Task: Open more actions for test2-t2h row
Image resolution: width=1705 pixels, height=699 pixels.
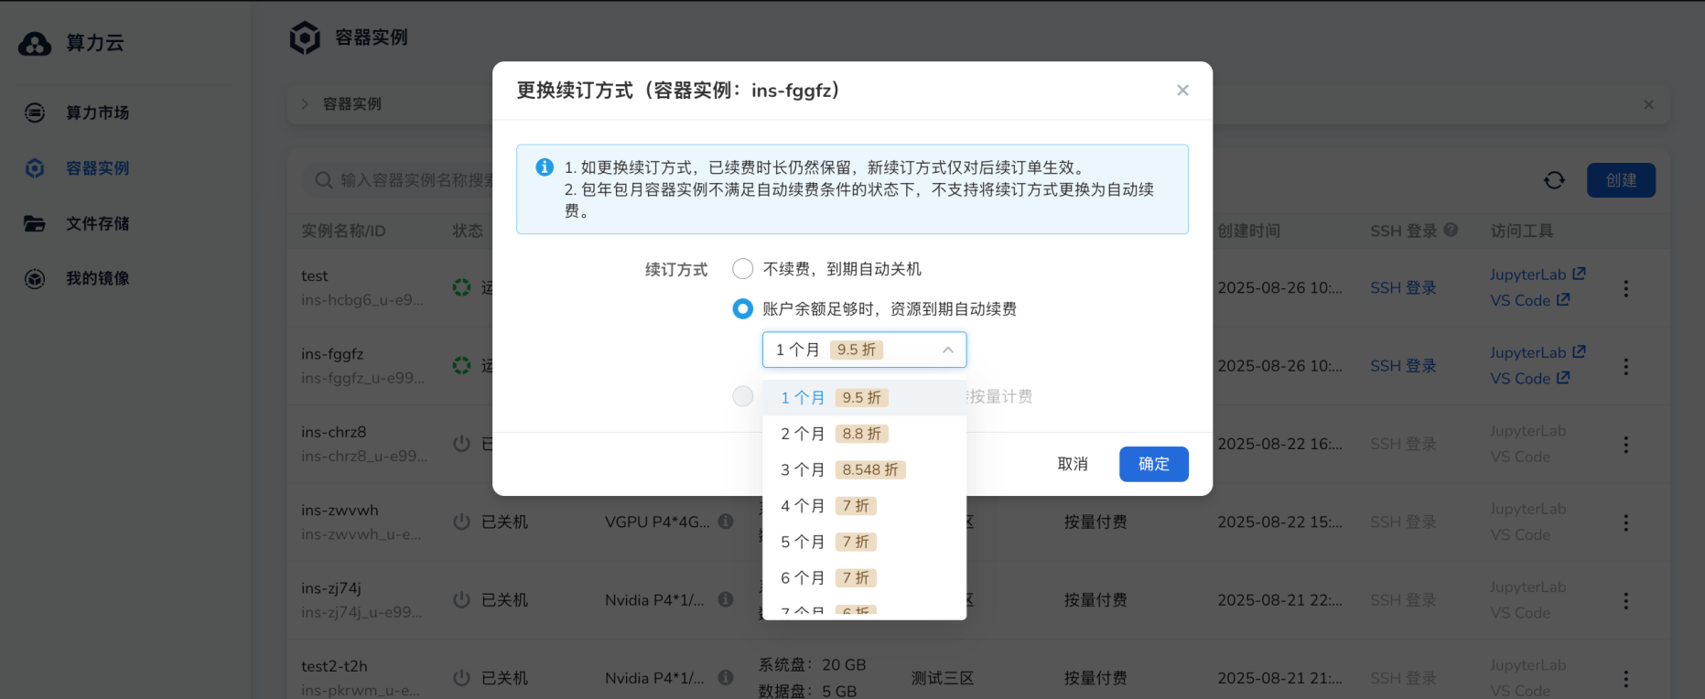Action: coord(1625,679)
